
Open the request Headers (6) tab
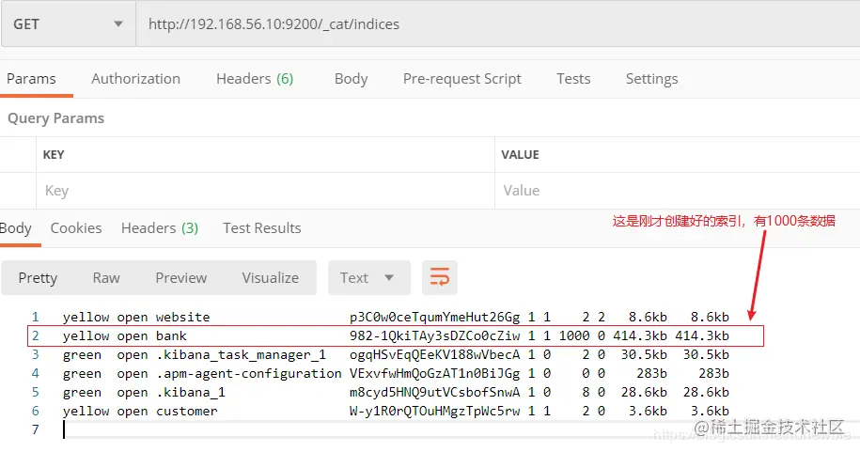point(255,79)
